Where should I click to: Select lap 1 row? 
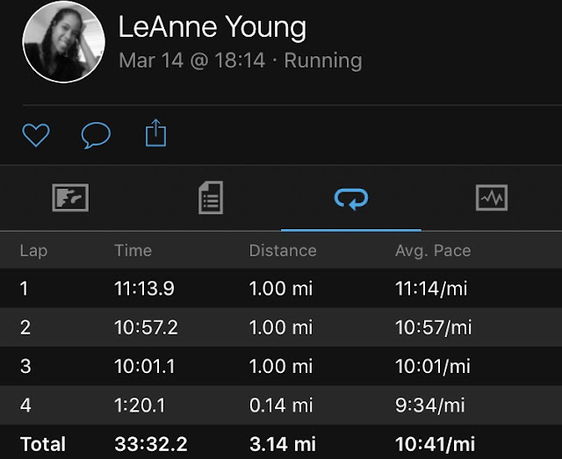click(281, 289)
